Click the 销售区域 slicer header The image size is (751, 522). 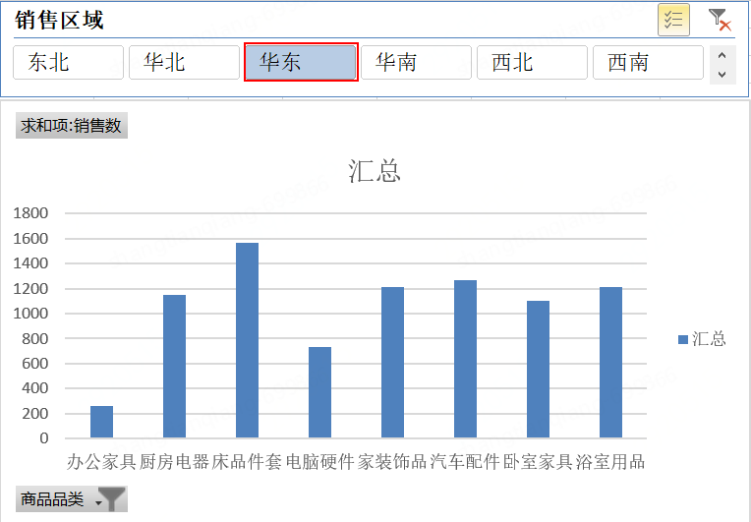[59, 20]
